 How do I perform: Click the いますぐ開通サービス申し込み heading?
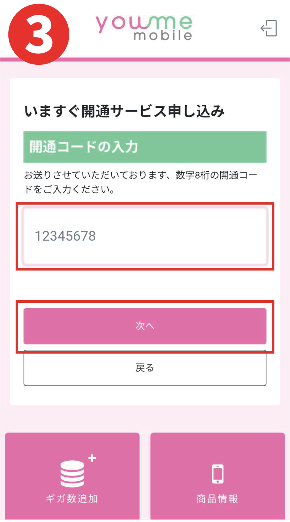124,112
